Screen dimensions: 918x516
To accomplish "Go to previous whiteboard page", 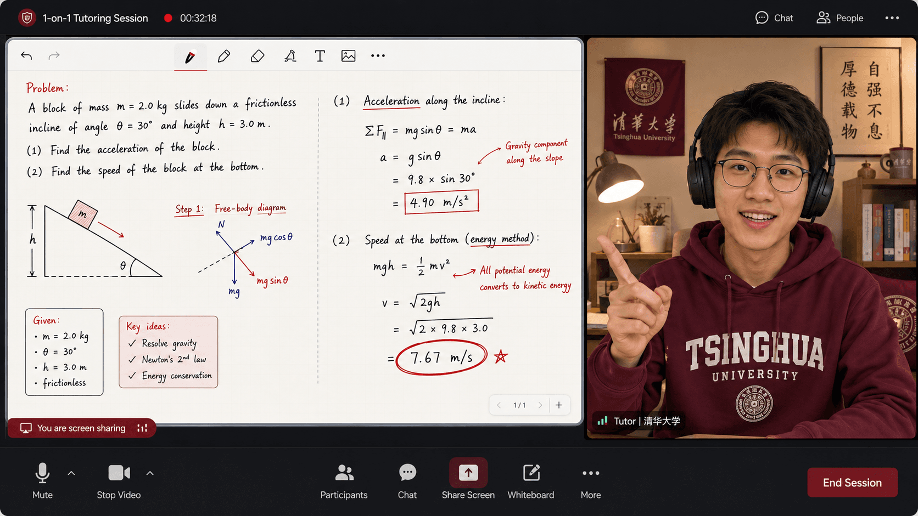I will (x=499, y=405).
